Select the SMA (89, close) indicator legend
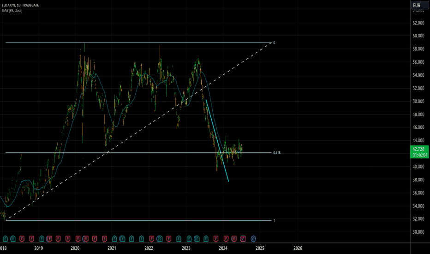The width and height of the screenshot is (430, 254). coord(12,11)
